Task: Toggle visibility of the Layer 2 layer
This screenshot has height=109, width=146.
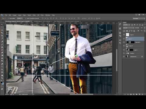Action: pyautogui.click(x=124, y=35)
